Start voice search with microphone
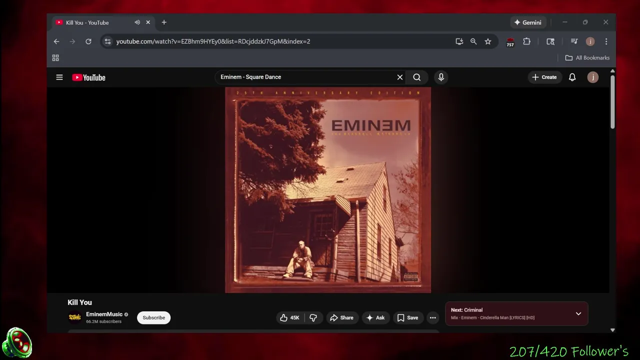Viewport: 640px width, 360px height. [441, 77]
